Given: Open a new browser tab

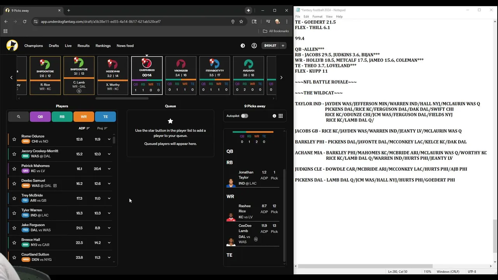Looking at the screenshot, I should (68, 10).
